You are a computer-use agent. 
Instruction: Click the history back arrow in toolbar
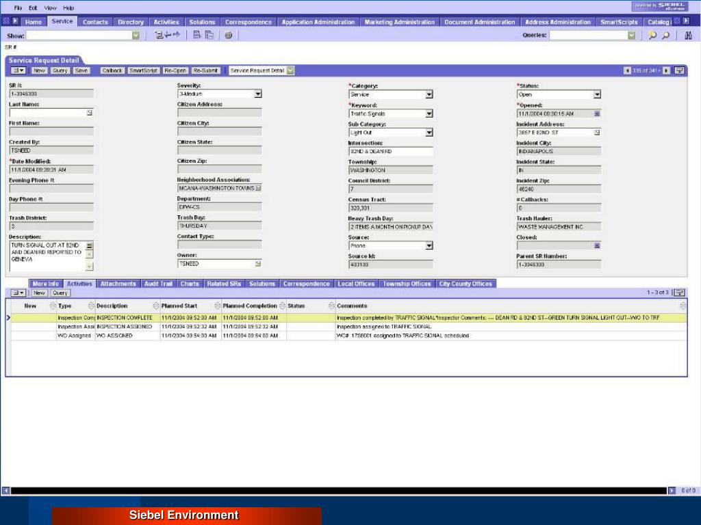click(x=167, y=35)
